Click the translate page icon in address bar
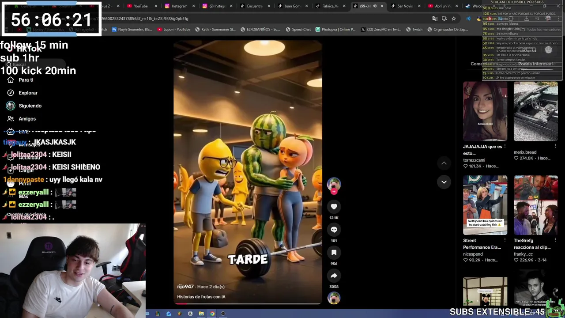This screenshot has height=318, width=565. tap(435, 19)
